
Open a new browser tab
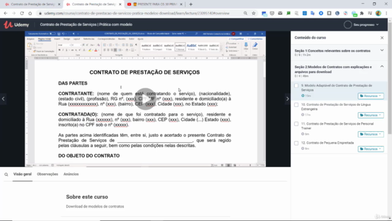click(190, 4)
